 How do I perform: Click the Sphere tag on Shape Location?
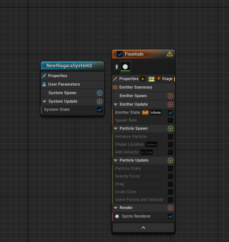pos(151,145)
